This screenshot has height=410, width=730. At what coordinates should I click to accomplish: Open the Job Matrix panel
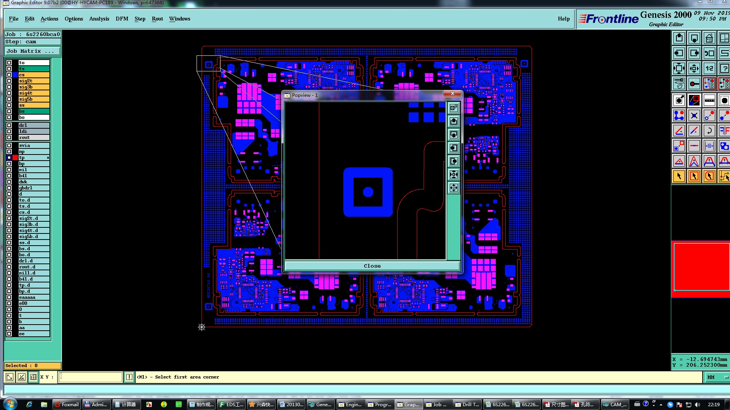[x=32, y=51]
